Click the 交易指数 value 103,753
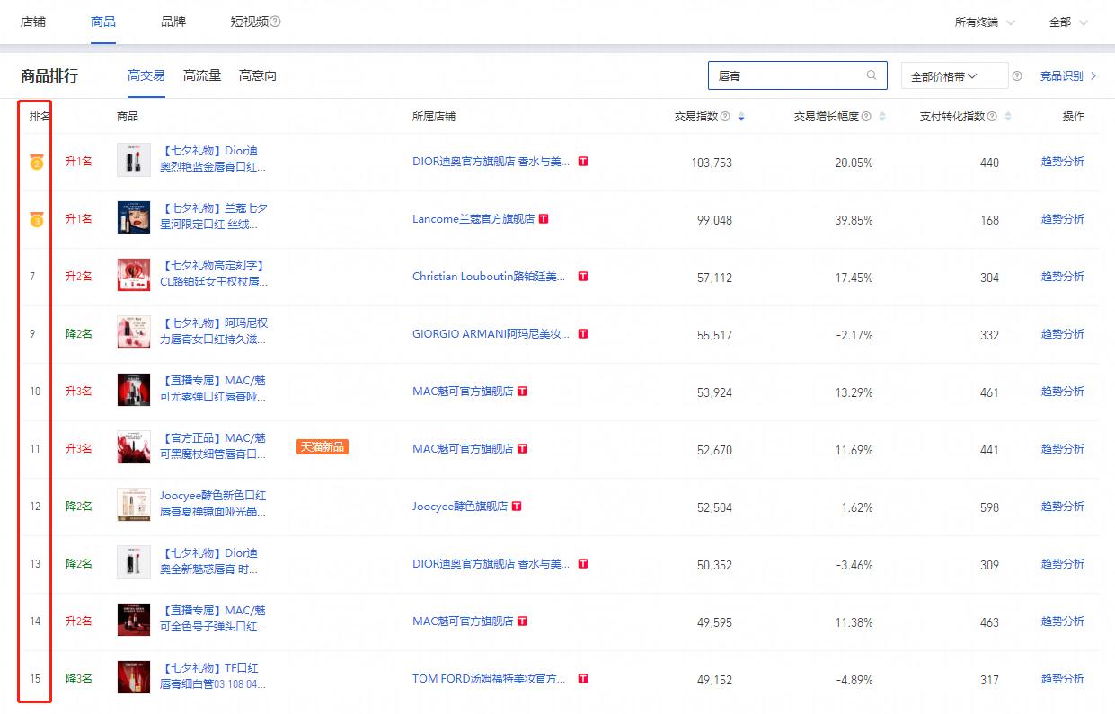The width and height of the screenshot is (1115, 714). 712,163
